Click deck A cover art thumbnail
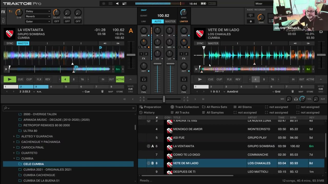 click(10, 34)
